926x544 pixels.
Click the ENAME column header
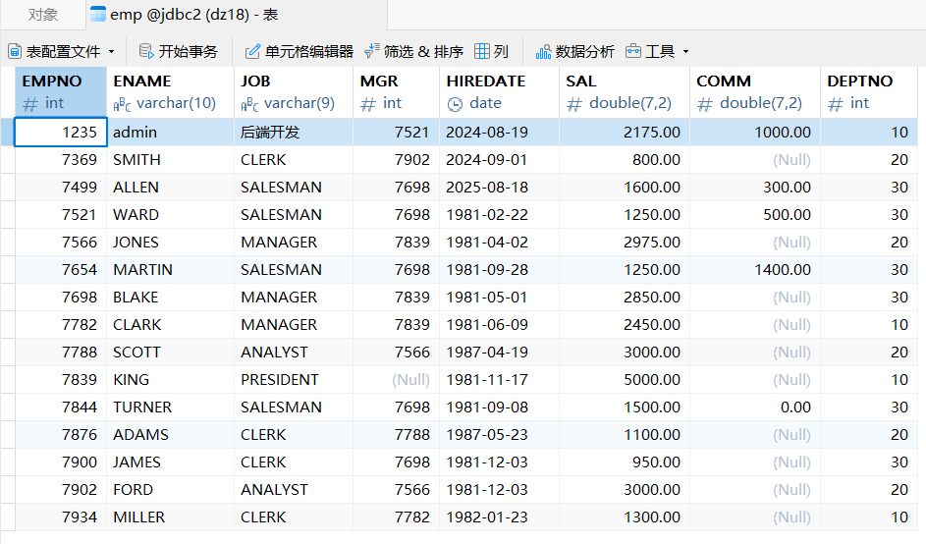click(170, 91)
